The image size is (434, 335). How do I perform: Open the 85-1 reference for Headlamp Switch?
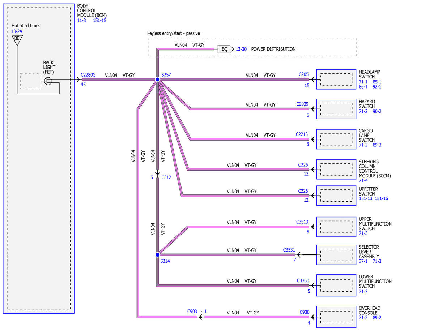(377, 82)
